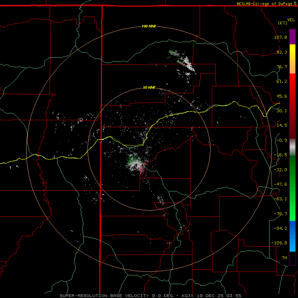Pick the red outbound segment of the color bar
This screenshot has height=298, width=298.
pyautogui.click(x=292, y=106)
